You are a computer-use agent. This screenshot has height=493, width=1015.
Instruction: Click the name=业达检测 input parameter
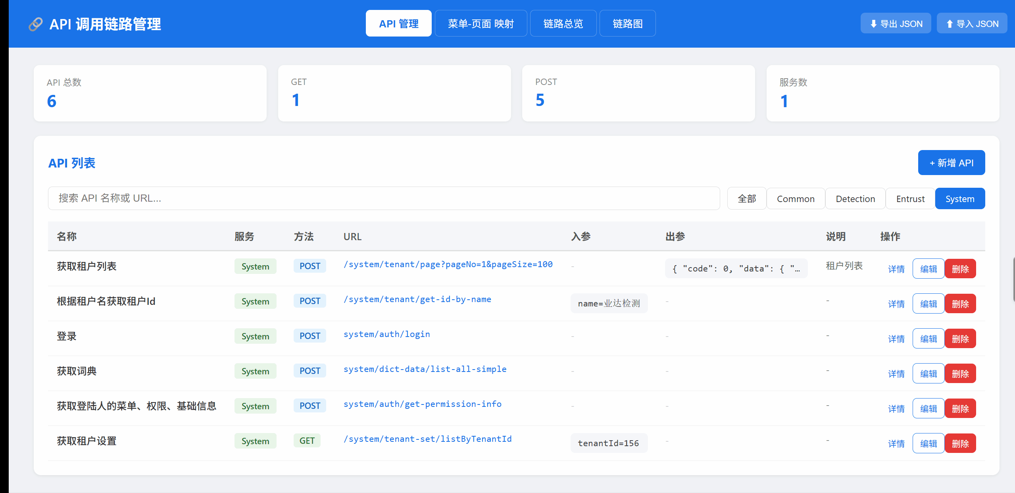click(609, 303)
